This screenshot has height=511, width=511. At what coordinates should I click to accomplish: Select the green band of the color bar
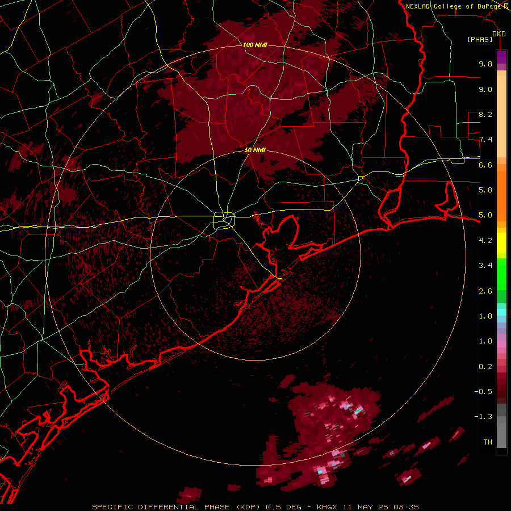click(x=501, y=274)
